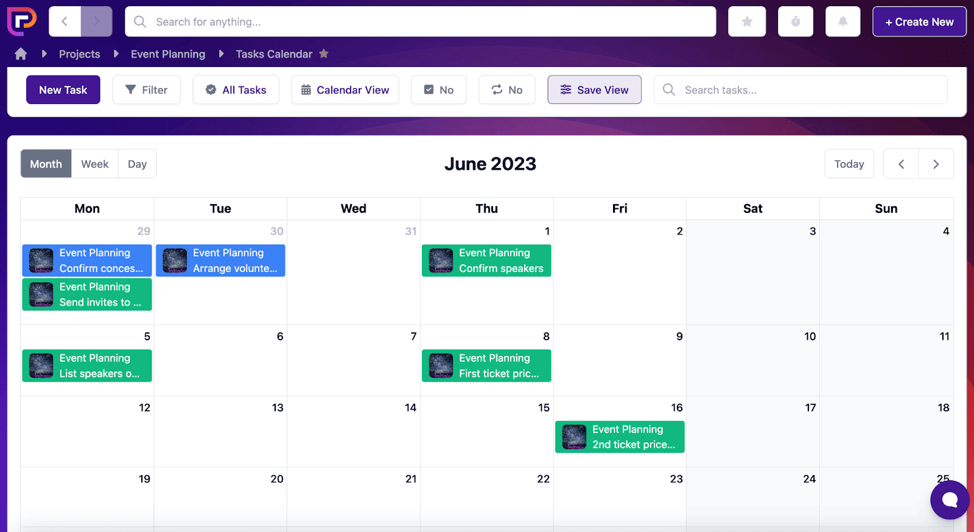The width and height of the screenshot is (974, 532).
Task: Click the Create New button
Action: (919, 22)
